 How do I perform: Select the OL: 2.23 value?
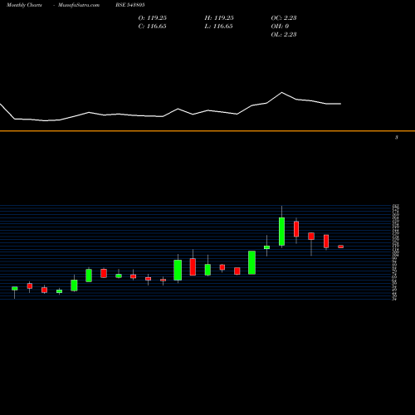pos(284,35)
